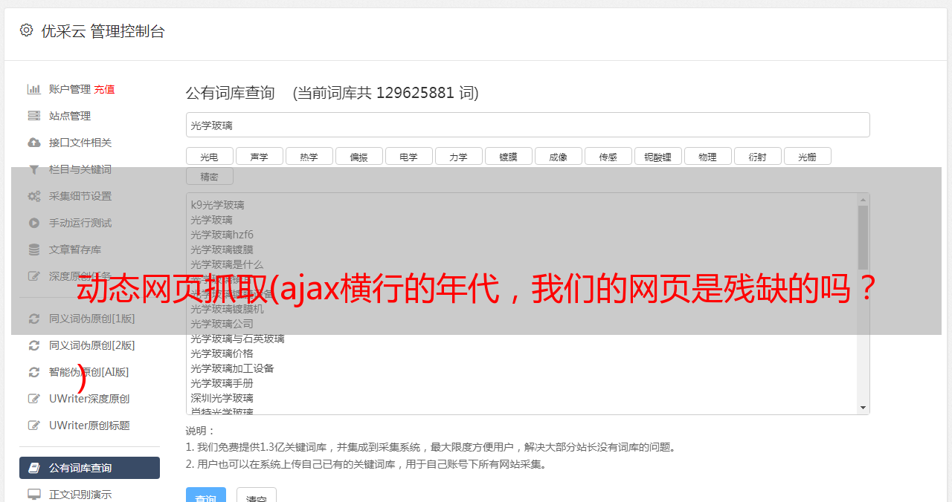The image size is (952, 502).
Task: Click the 清空 button
Action: tap(257, 496)
